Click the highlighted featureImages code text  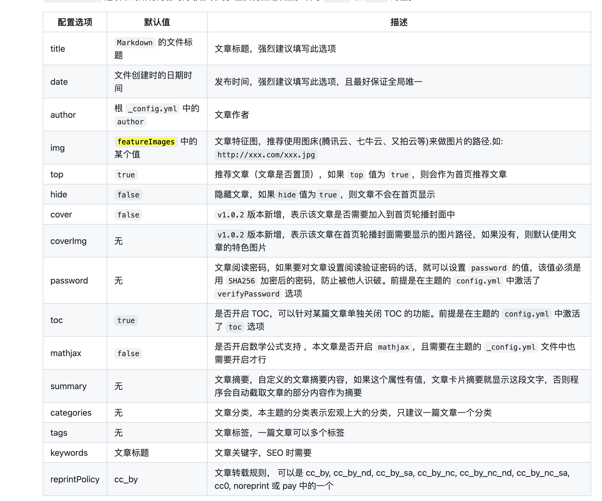[x=146, y=142]
